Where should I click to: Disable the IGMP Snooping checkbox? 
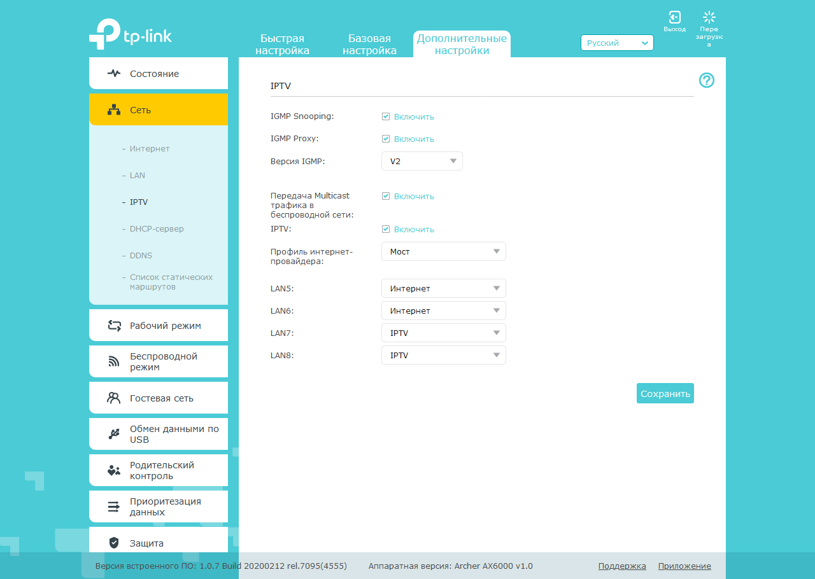tap(386, 116)
